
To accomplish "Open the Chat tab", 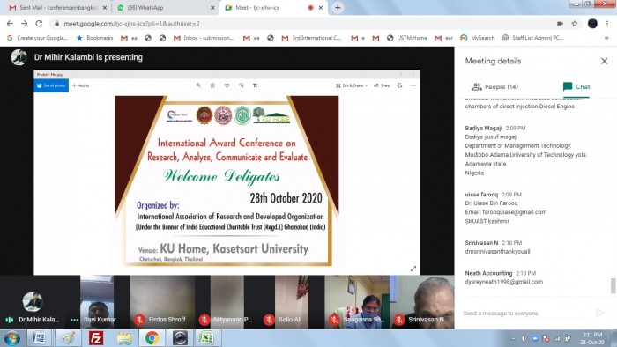I will pos(576,86).
